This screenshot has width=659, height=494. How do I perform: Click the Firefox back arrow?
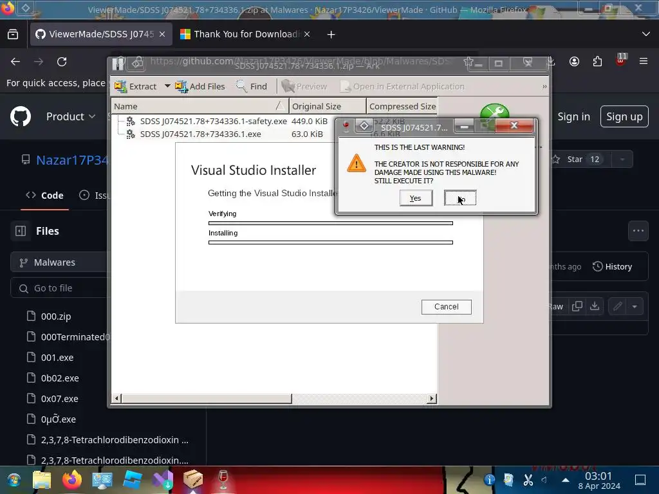[15, 62]
